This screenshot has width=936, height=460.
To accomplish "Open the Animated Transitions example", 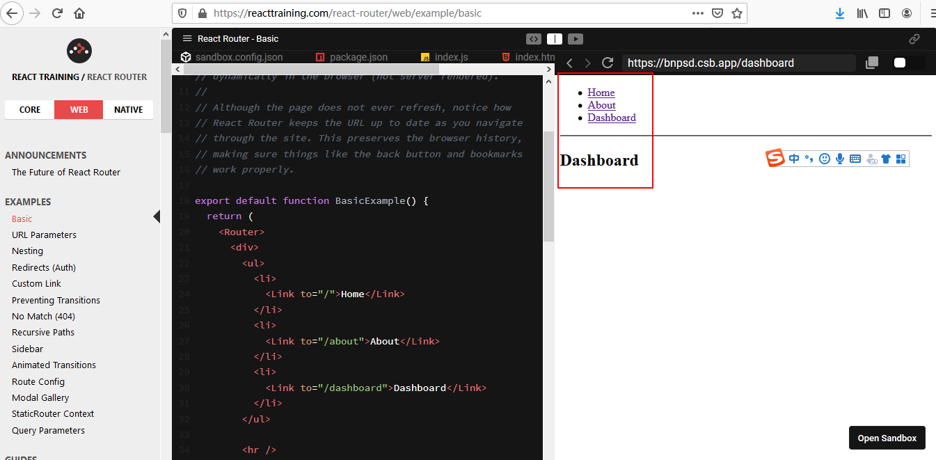I will (x=54, y=365).
